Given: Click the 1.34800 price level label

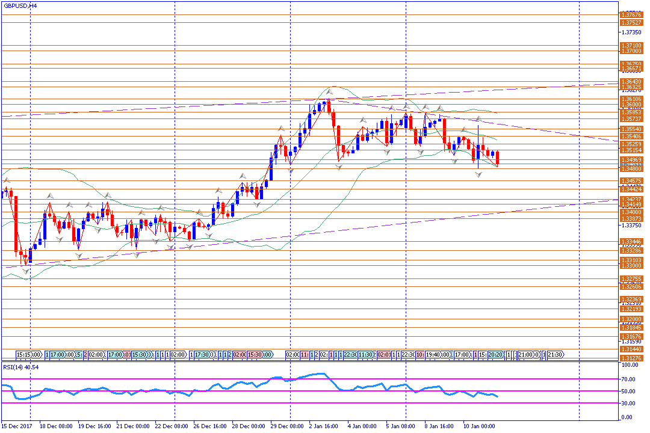Looking at the screenshot, I should pyautogui.click(x=631, y=168).
